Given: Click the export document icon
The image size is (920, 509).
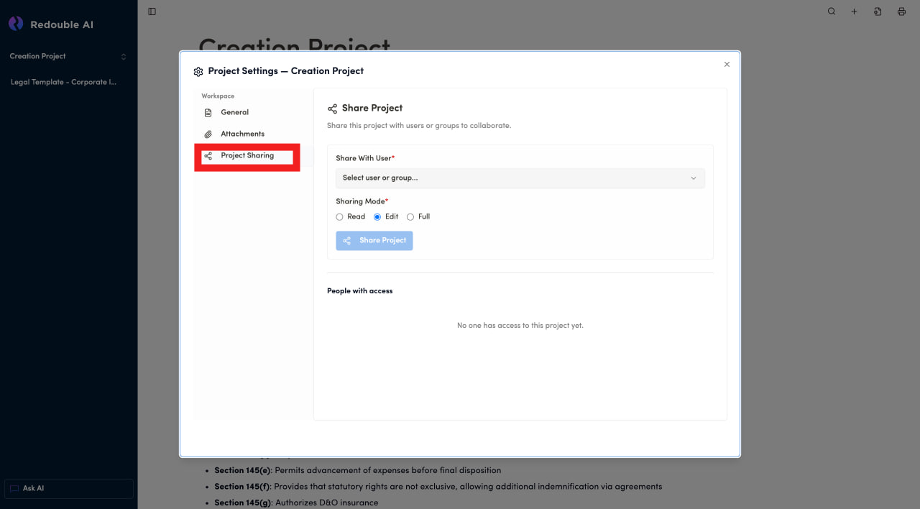Looking at the screenshot, I should tap(878, 12).
